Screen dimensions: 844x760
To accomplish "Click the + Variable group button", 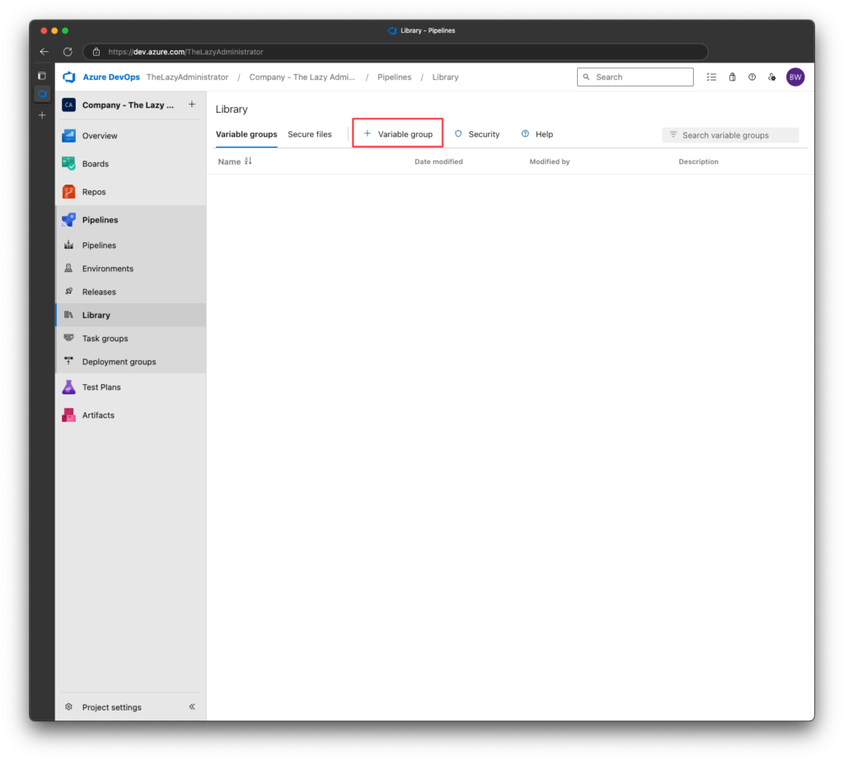I will point(398,134).
